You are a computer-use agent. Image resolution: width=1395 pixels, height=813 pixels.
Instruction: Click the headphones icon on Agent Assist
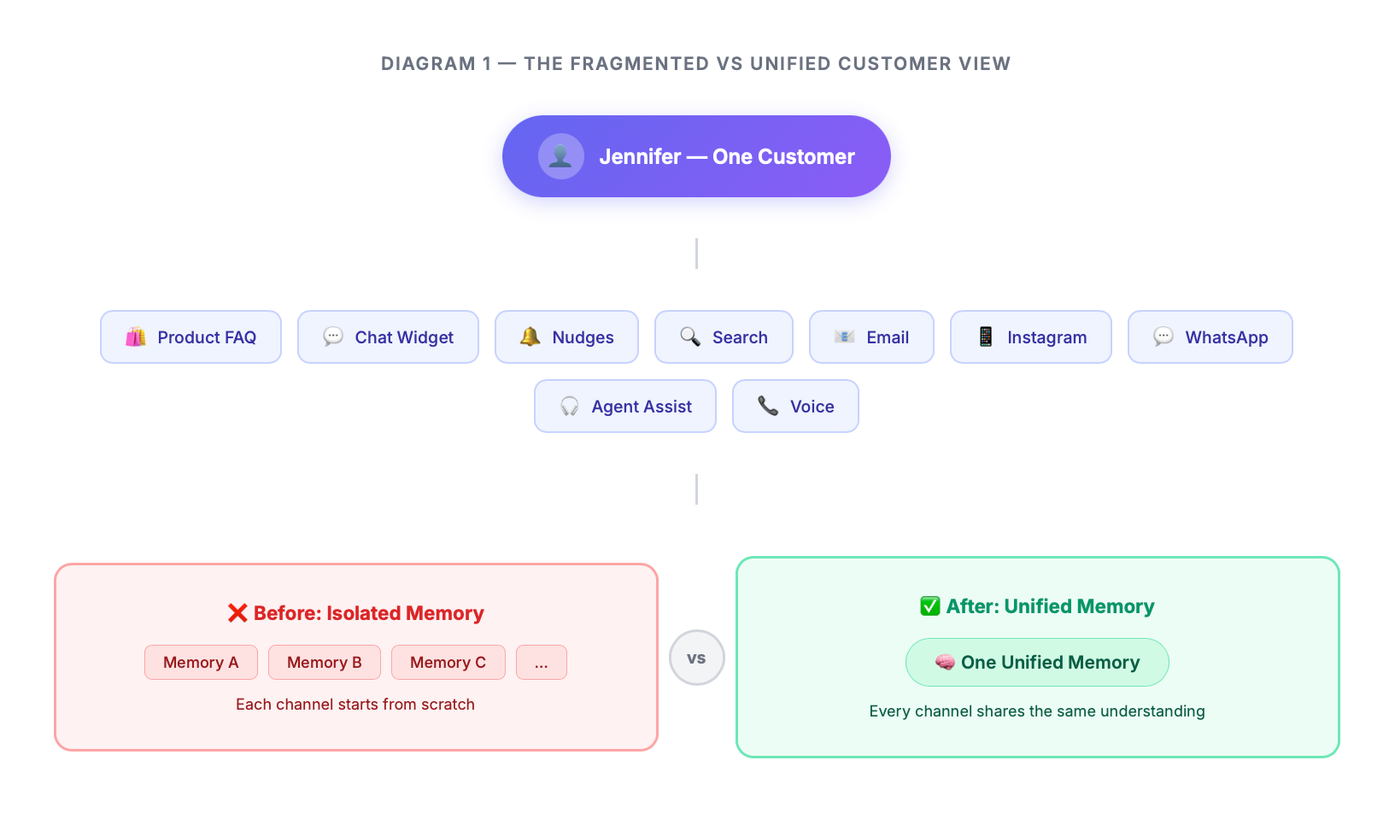570,406
